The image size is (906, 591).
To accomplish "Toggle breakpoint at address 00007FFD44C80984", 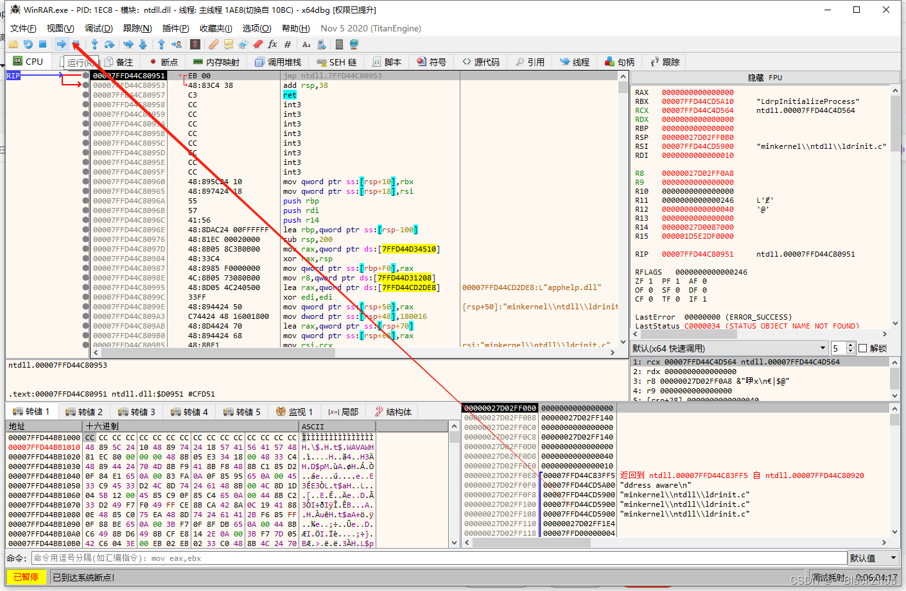I will pyautogui.click(x=86, y=259).
